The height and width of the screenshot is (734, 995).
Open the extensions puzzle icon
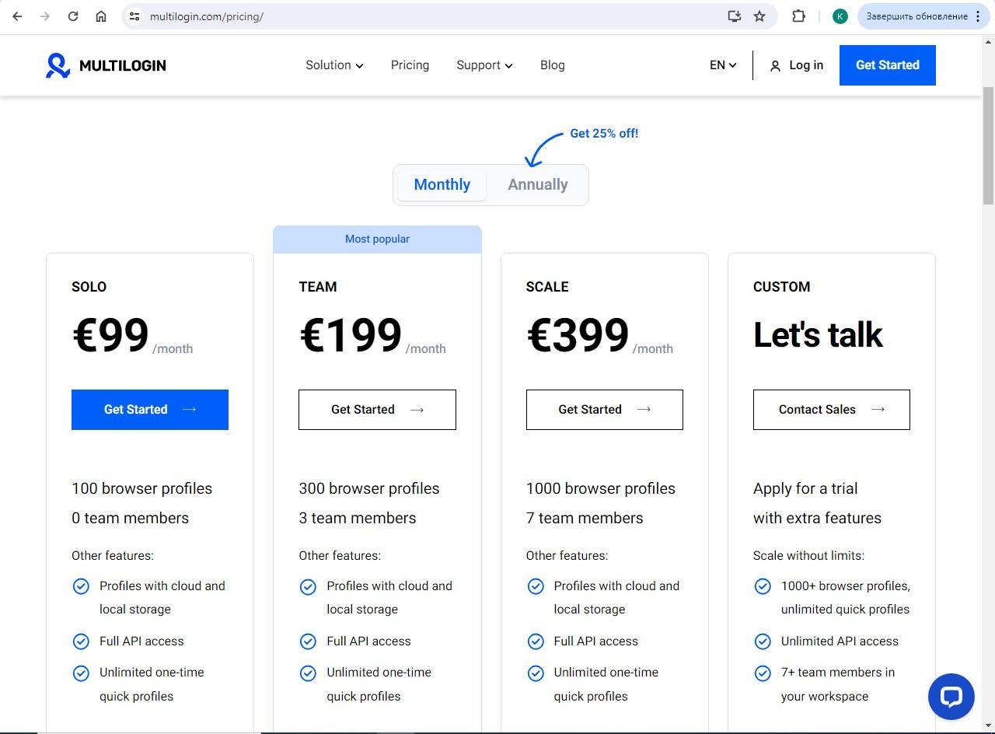[798, 16]
